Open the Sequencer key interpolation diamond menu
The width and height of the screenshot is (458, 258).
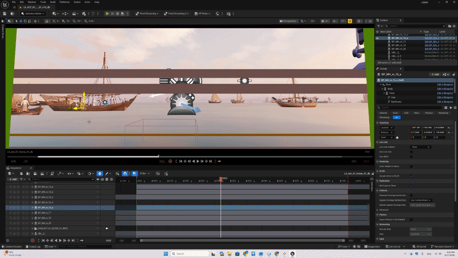click(90, 174)
